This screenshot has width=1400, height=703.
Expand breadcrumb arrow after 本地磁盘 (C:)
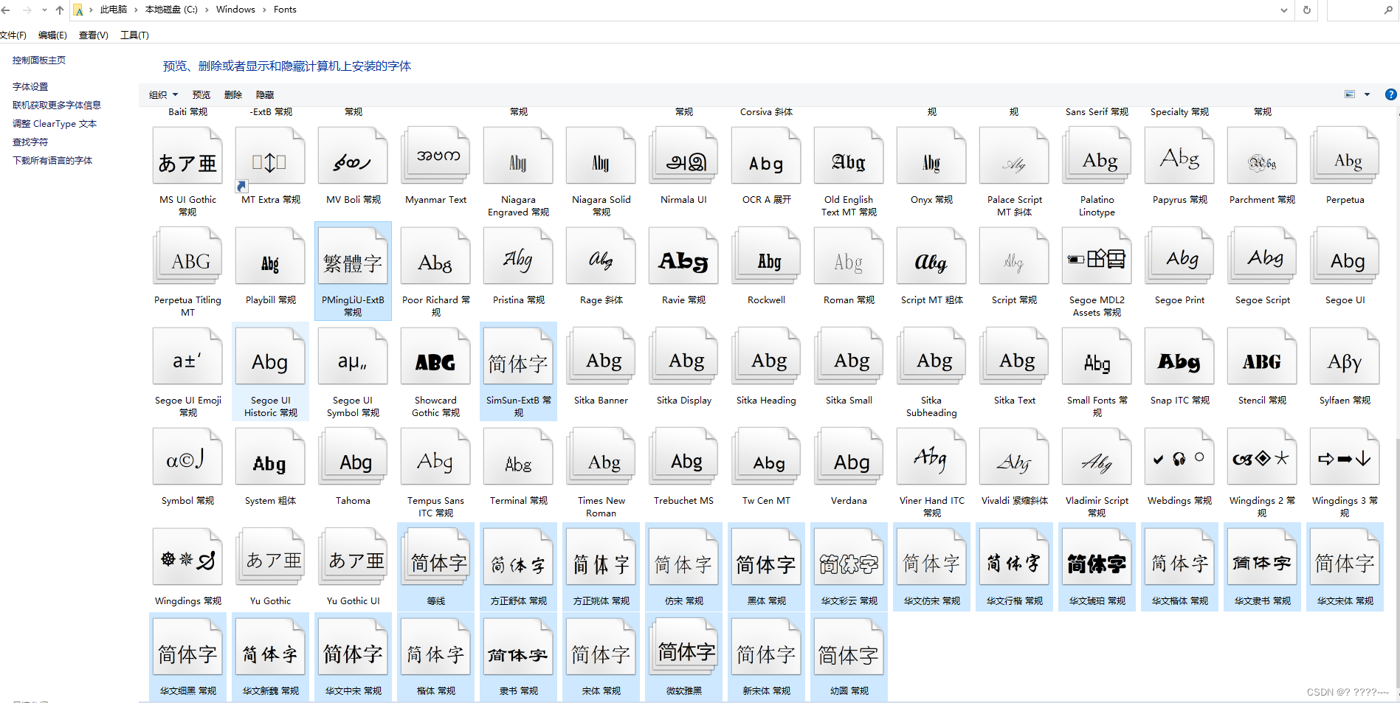click(207, 10)
